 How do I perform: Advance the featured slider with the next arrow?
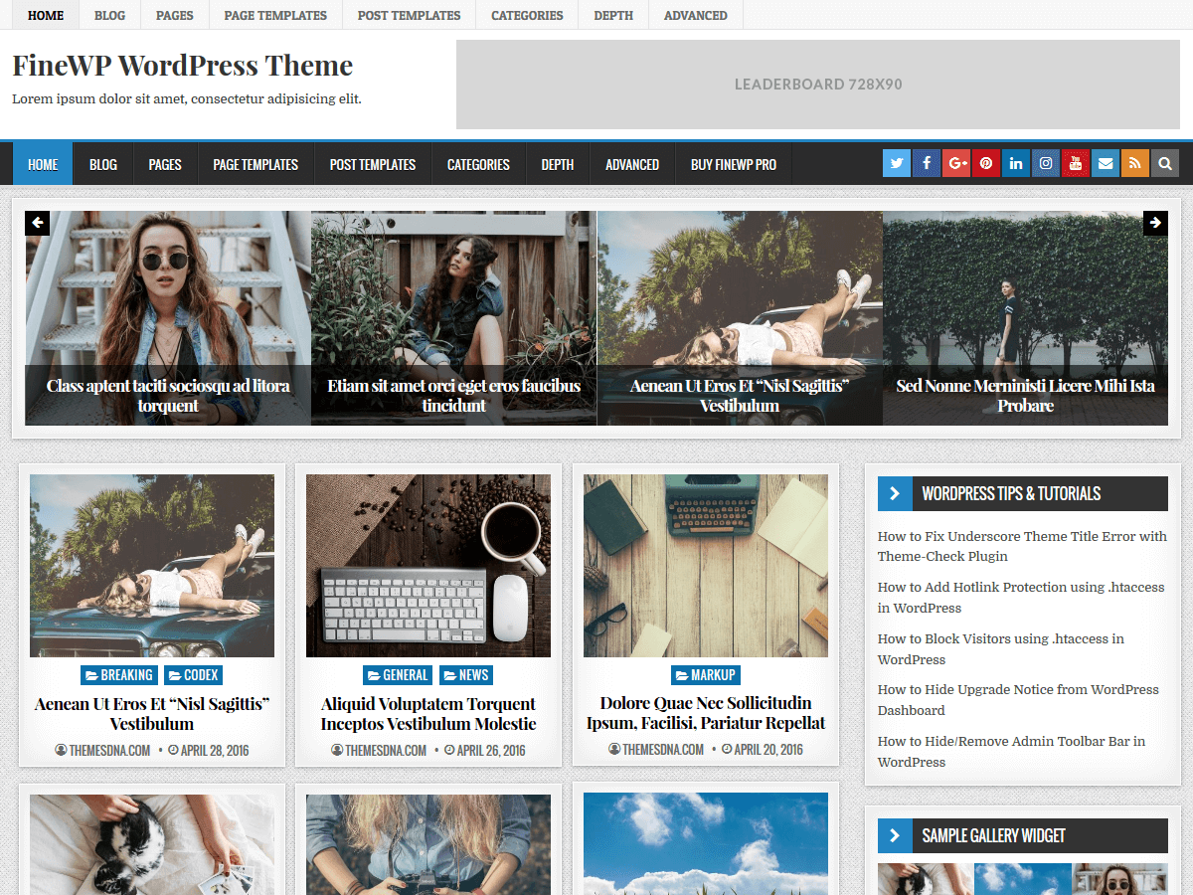(x=1155, y=223)
